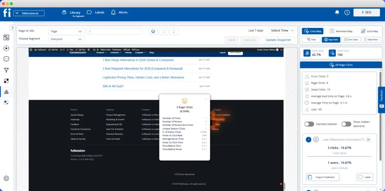Select the Rage Clicks filter button
Image resolution: width=385 pixels, height=191 pixels.
(331, 39)
